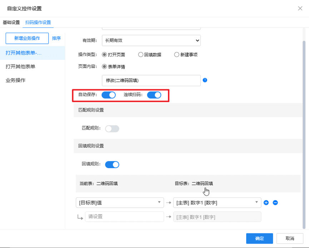Click the blue help question mark icon
309x248 pixels.
click(205, 80)
